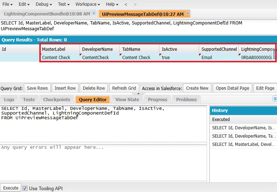Image resolution: width=277 pixels, height=192 pixels.
Task: Open the Debug menu
Action: pos(44,4)
